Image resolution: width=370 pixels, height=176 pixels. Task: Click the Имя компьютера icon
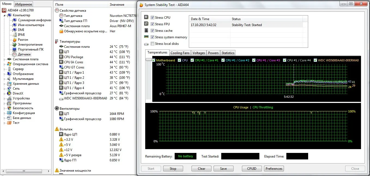tap(15, 25)
